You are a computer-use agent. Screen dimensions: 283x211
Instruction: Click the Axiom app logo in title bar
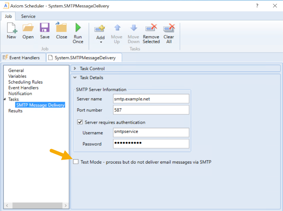tap(6, 6)
